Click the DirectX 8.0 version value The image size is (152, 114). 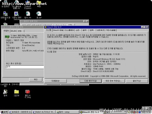pyautogui.click(x=103, y=71)
